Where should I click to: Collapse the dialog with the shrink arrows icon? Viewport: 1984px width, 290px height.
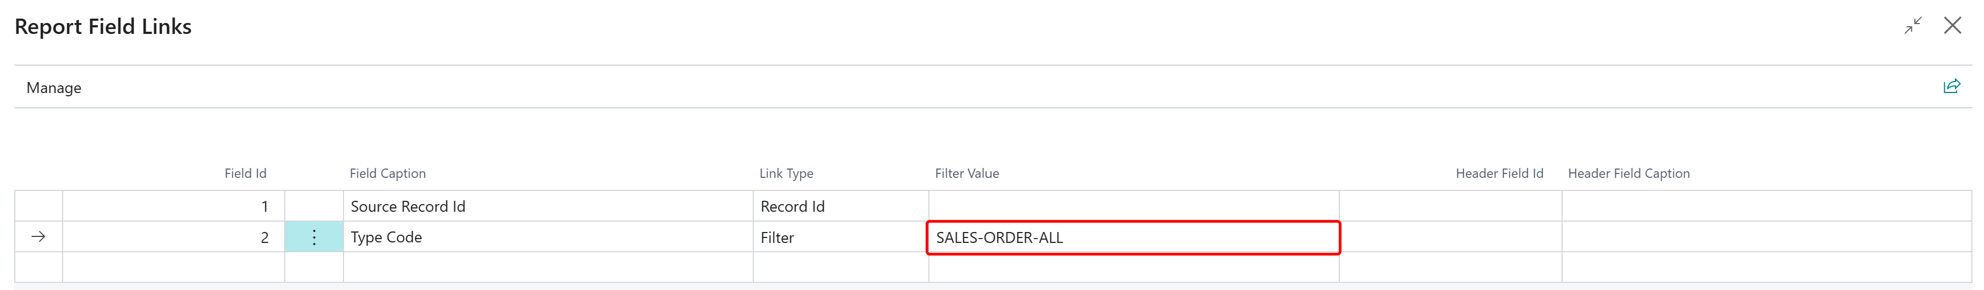tap(1913, 26)
